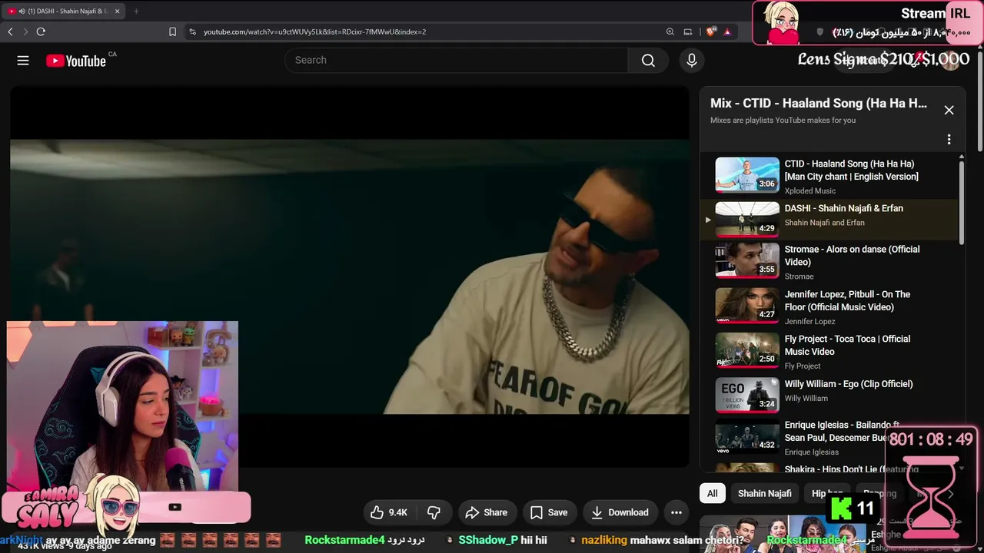
Task: Show more filter chips with right chevron
Action: [951, 493]
